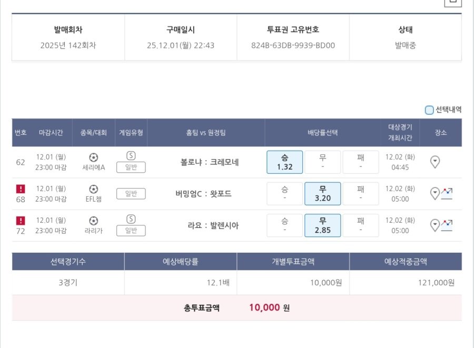Screen dimensions: 474x348
Task: Click the soccer ball icon for 라리가
Action: (x=94, y=221)
